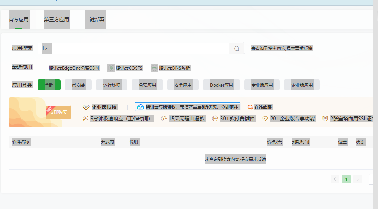
Task: Open 腾讯云EdgeOne免费CDN recent link
Action: point(74,68)
